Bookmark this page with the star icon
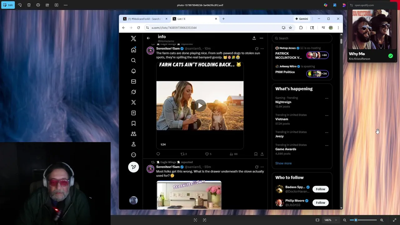The height and width of the screenshot is (225, 400). 290,27
